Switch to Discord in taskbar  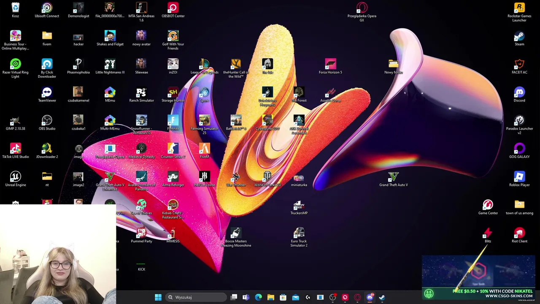pos(370,297)
